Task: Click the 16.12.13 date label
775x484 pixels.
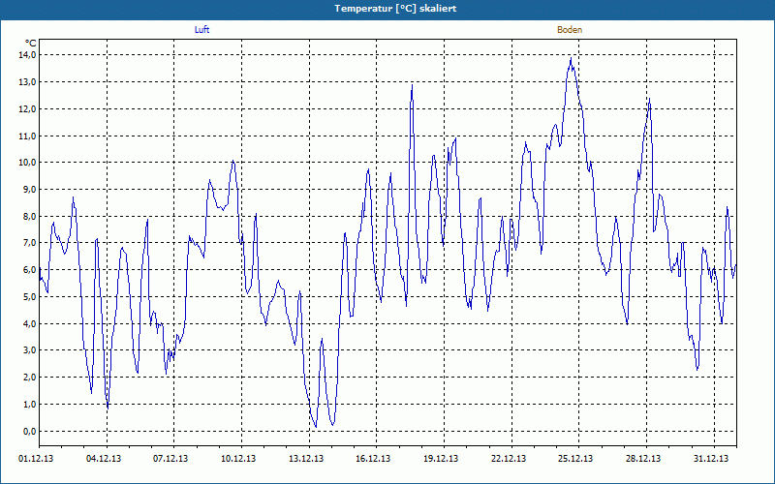Action: point(373,458)
